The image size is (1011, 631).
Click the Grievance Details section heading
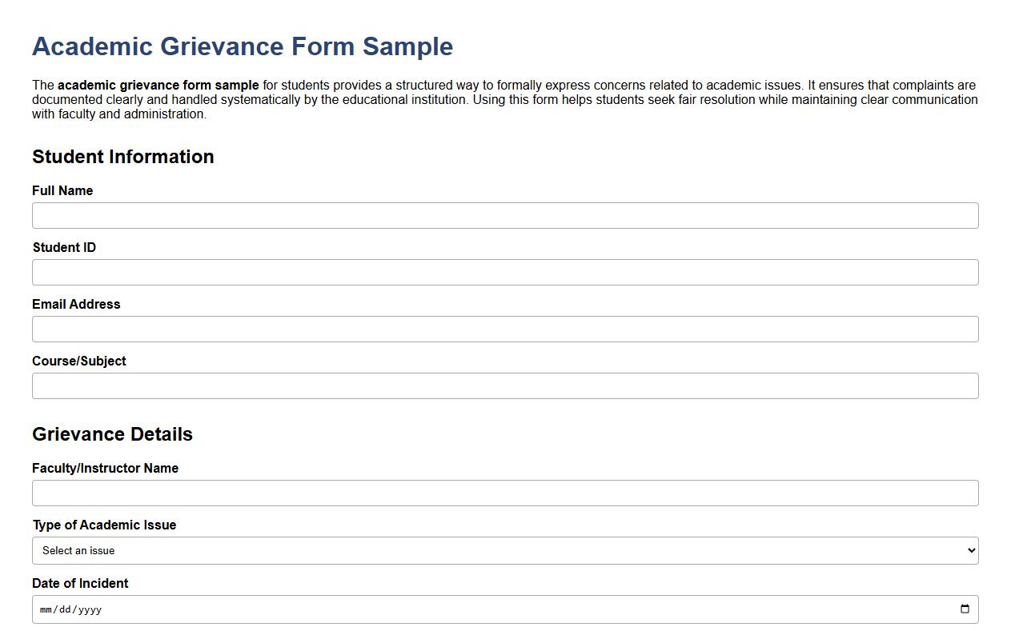(112, 434)
